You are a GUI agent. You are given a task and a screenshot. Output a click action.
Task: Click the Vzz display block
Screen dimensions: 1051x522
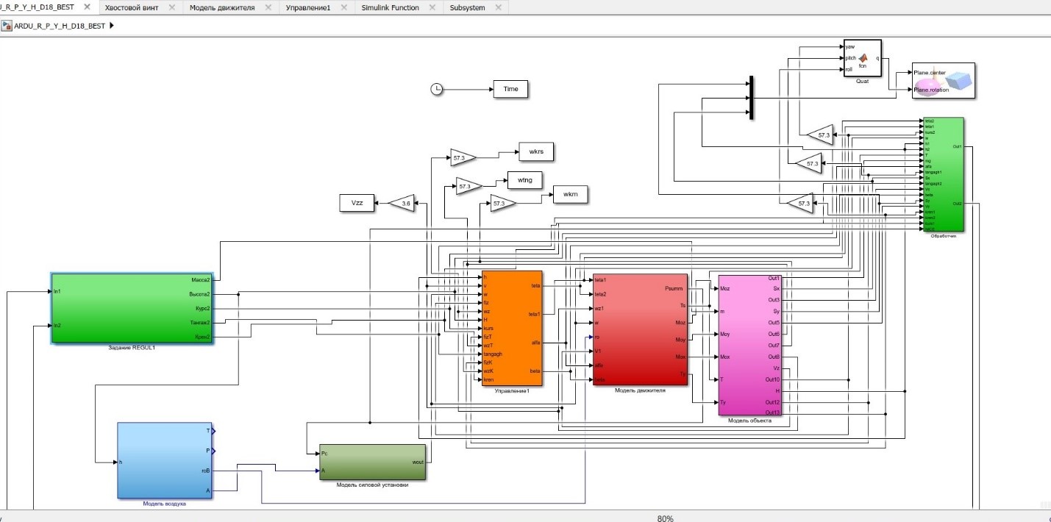[x=357, y=203]
